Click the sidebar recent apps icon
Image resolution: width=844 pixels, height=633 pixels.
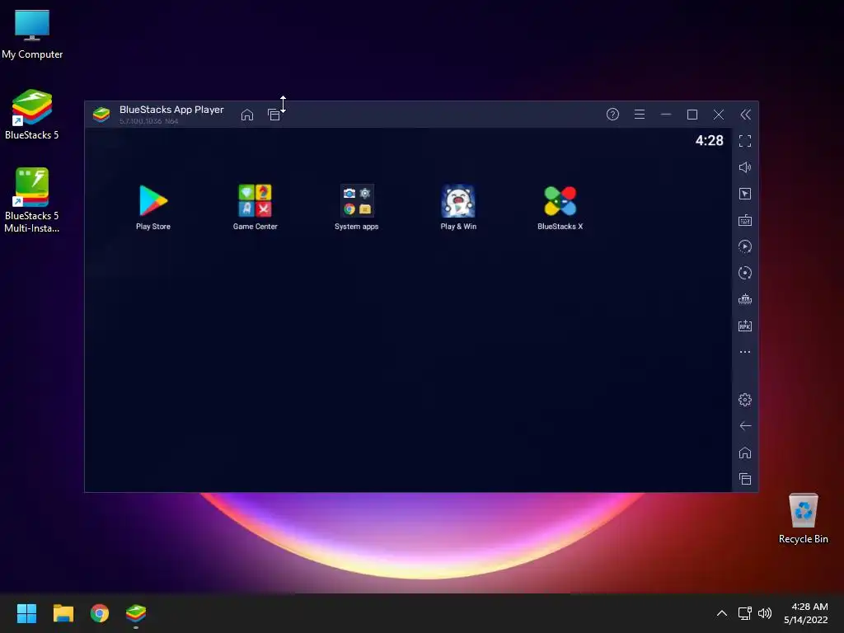(x=745, y=479)
